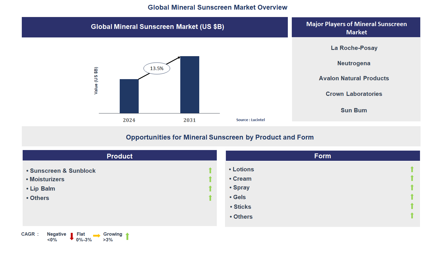
Task: Collapse the Major Players panel
Action: click(356, 28)
